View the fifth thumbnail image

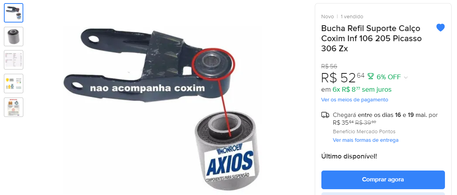[x=14, y=107]
